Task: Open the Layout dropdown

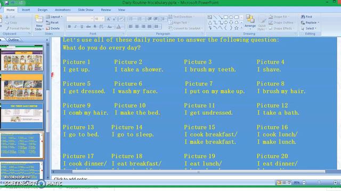Action: coord(54,16)
